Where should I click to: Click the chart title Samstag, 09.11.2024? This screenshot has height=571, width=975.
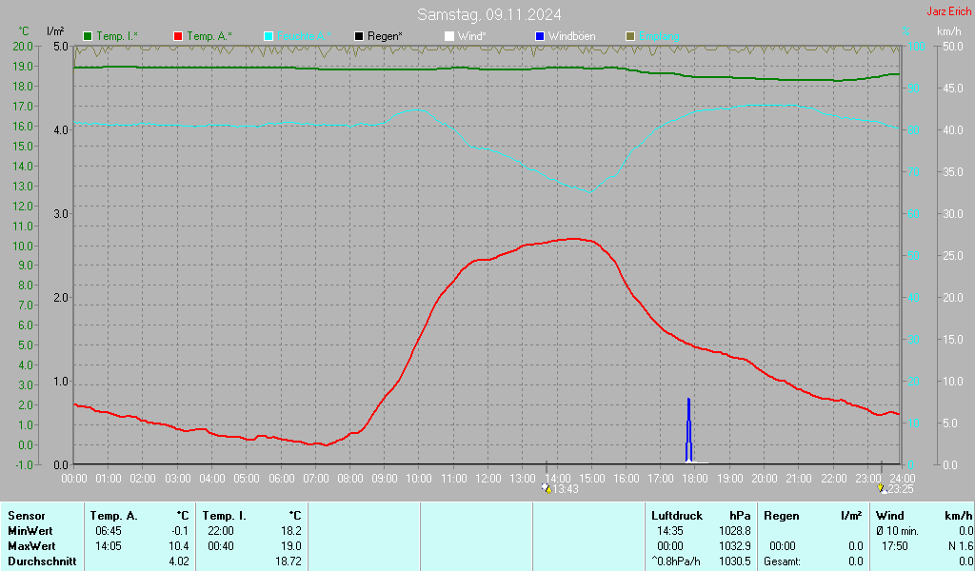pyautogui.click(x=488, y=14)
